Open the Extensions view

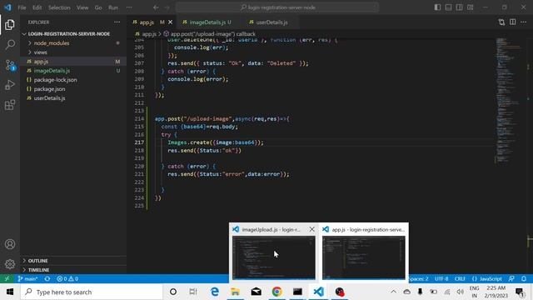point(10,105)
